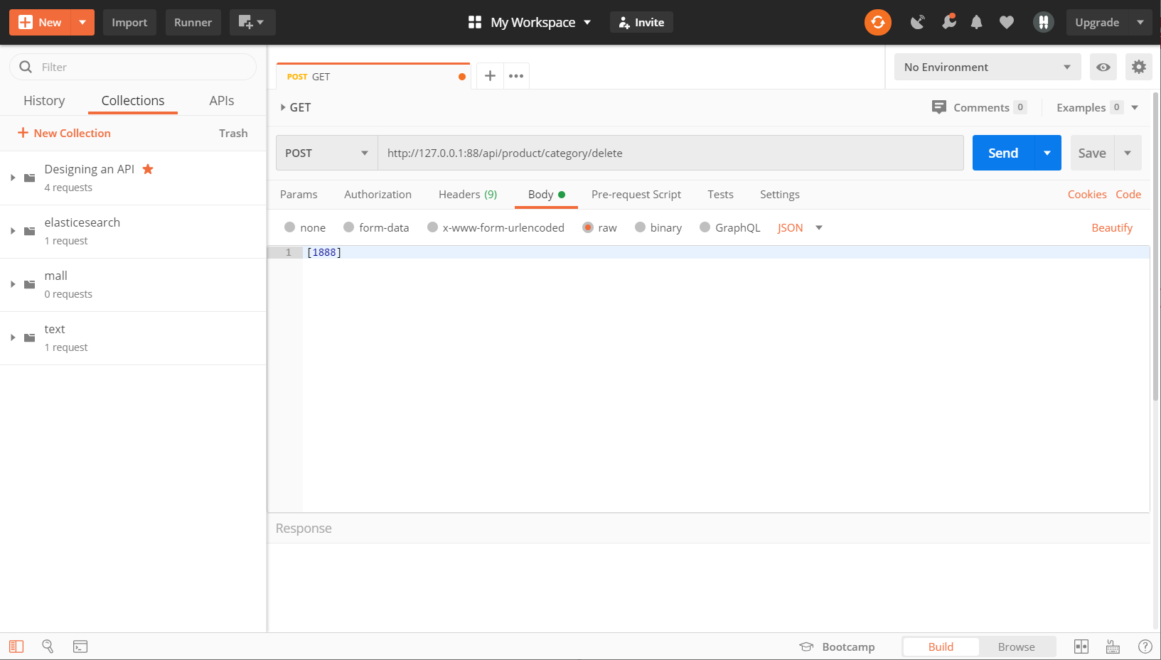Click the elasticsearch collection folder icon
The image size is (1161, 660).
click(30, 231)
